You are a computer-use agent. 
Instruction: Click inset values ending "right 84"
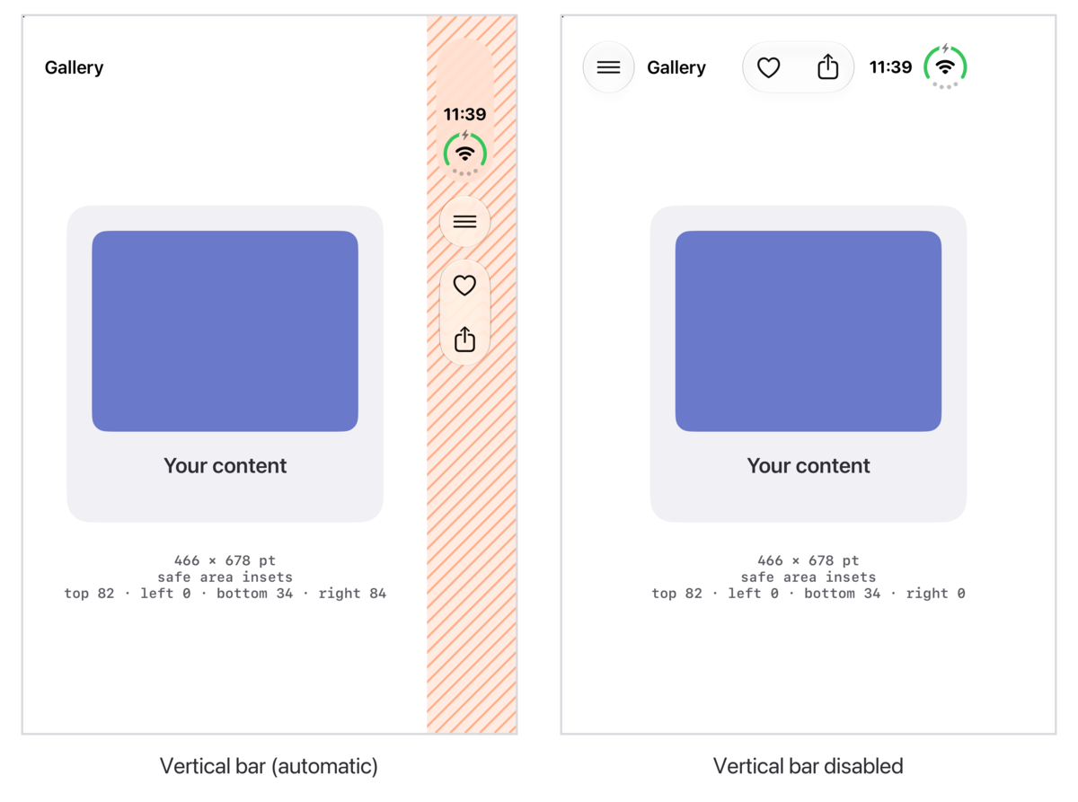tap(225, 594)
